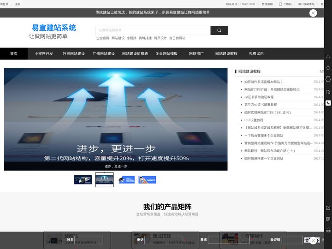Click search suggestion 网站建设
332x249 pixels.
pos(118,38)
